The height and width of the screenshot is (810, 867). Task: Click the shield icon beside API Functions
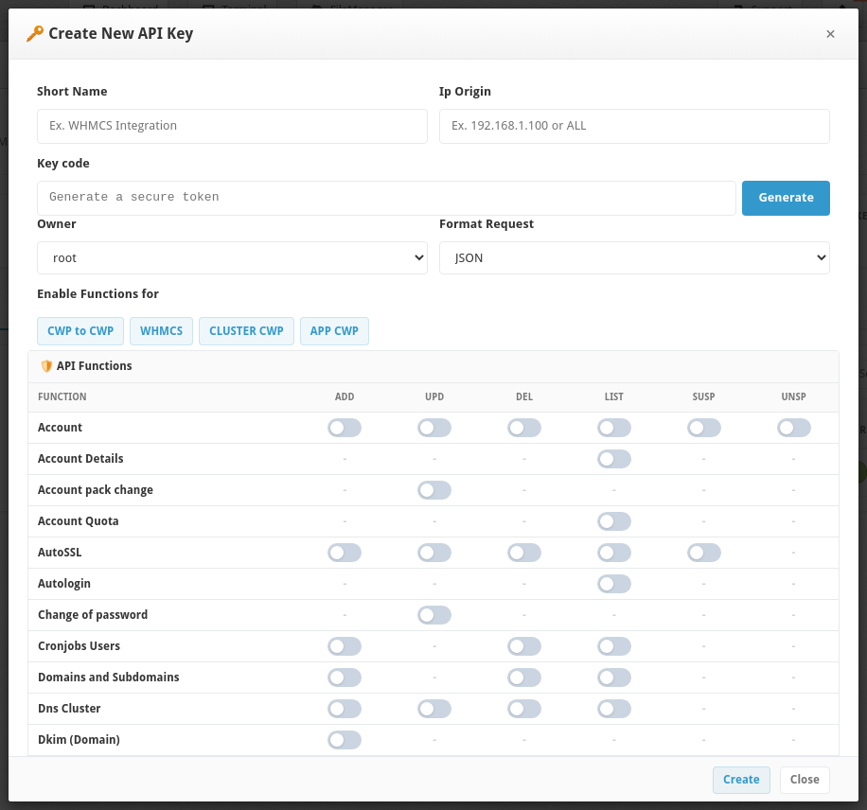point(46,366)
